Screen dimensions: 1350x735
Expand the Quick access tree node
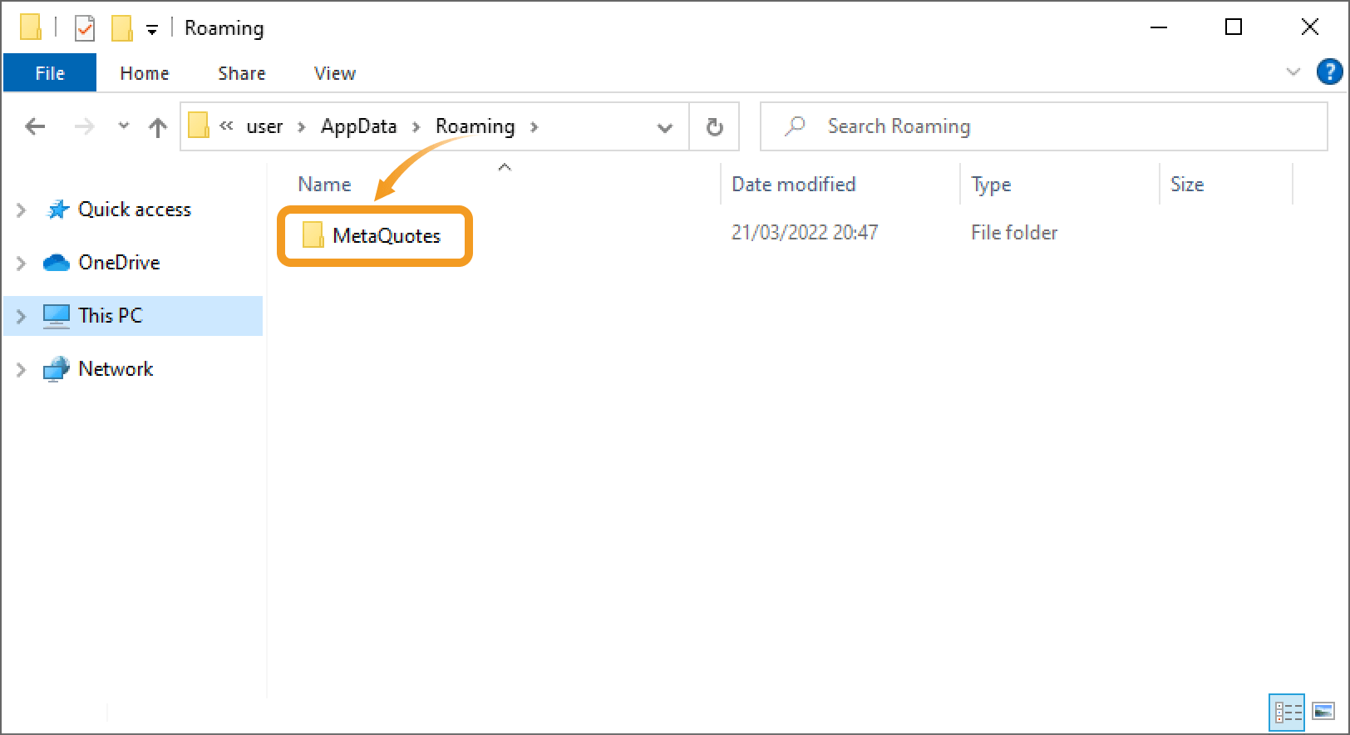coord(22,210)
